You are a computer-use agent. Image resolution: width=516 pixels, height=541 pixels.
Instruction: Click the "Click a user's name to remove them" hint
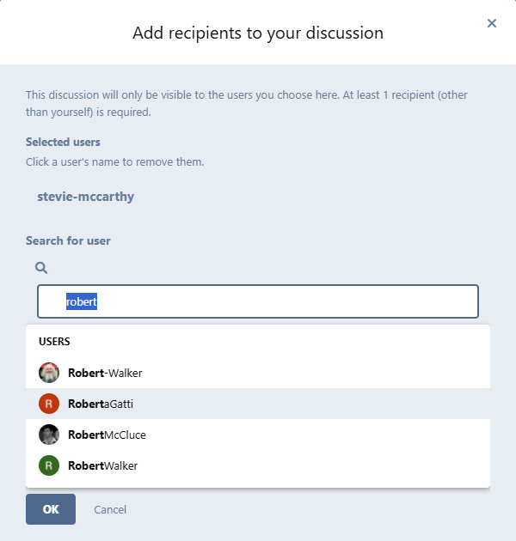pyautogui.click(x=114, y=161)
